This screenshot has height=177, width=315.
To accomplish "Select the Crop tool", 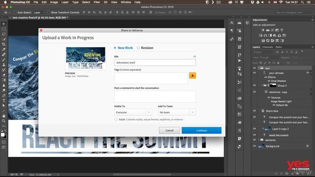I will (x=4, y=44).
